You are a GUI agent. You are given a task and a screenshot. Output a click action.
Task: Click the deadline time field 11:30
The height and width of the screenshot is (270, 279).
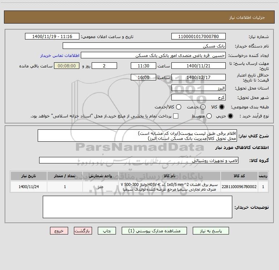pos(143,66)
